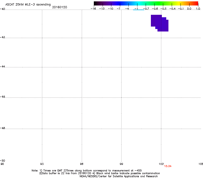203x178 pixels.
Task: Click the latitude label -44
Action: [x=2, y=67]
